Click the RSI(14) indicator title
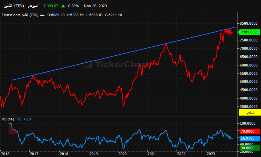This screenshot has width=261, height=157. [x=8, y=119]
